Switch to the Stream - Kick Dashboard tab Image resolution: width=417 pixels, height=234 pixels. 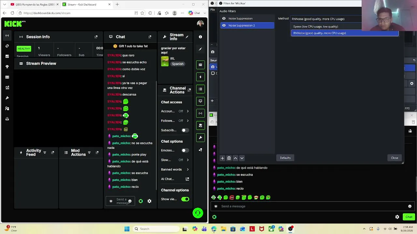86,5
